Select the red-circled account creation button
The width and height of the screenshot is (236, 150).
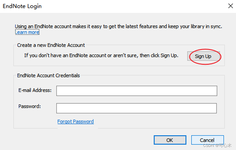(203, 56)
